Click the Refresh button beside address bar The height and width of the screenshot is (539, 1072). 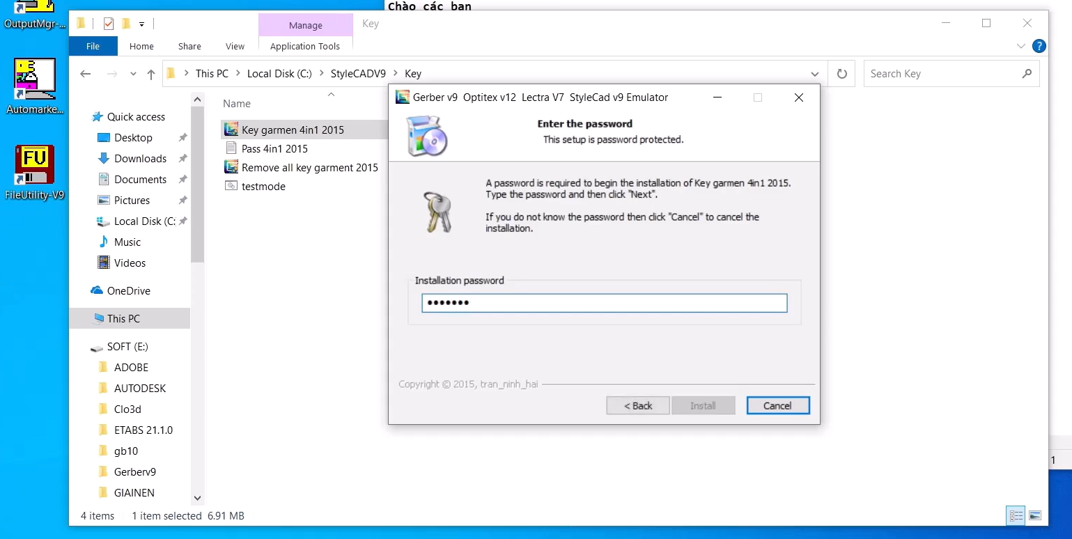click(842, 74)
